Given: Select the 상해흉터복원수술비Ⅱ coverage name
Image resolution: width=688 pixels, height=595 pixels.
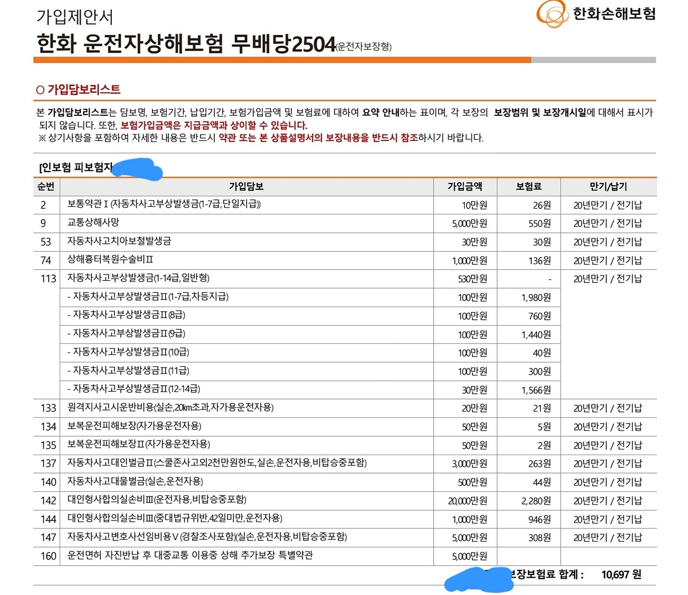Looking at the screenshot, I should 110,260.
